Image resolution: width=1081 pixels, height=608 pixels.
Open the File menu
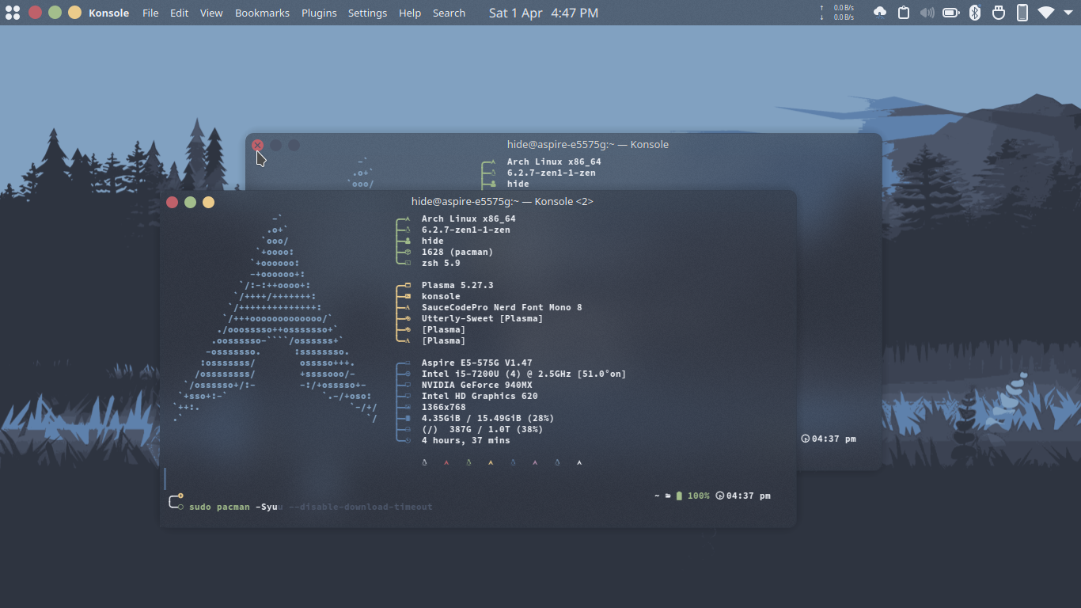150,13
